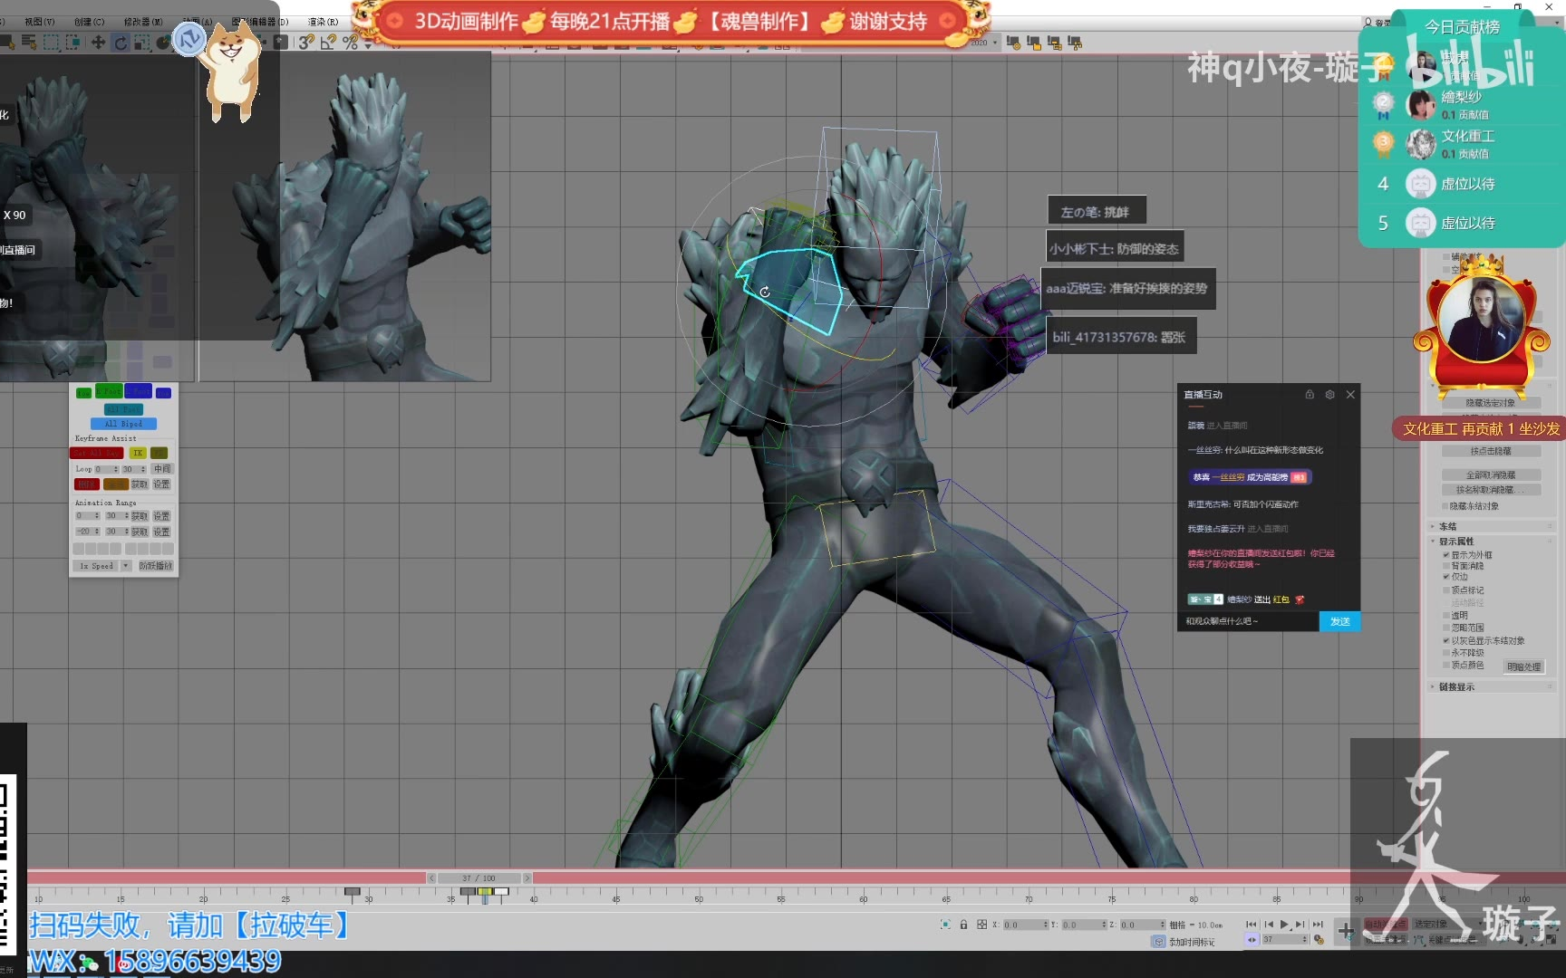Toggle the Percent Snap tool
This screenshot has height=978, width=1566.
350,43
